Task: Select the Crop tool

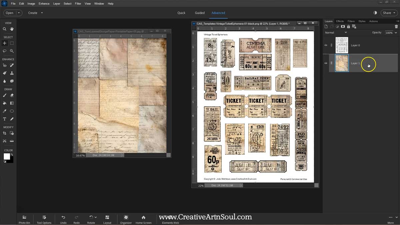Action: (5, 133)
